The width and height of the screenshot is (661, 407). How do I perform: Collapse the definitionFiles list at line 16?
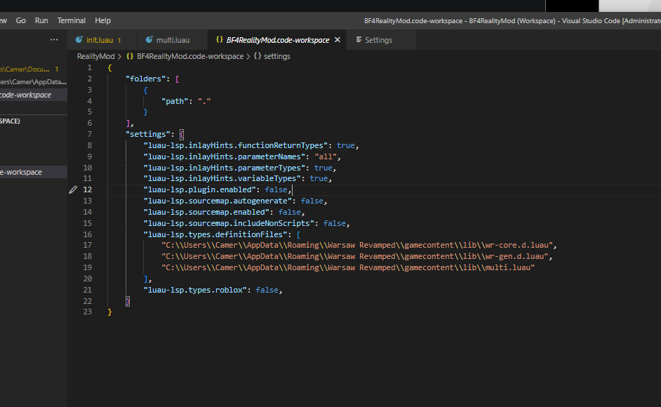point(98,234)
